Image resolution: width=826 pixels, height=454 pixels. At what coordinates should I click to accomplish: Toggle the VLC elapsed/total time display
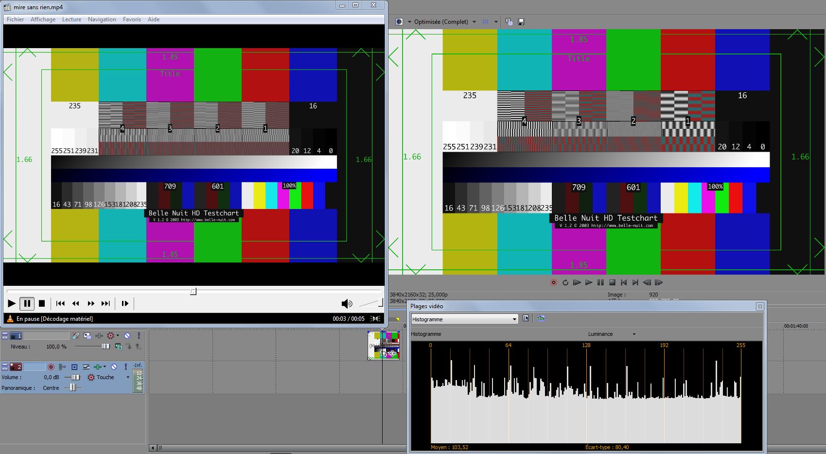click(x=349, y=319)
